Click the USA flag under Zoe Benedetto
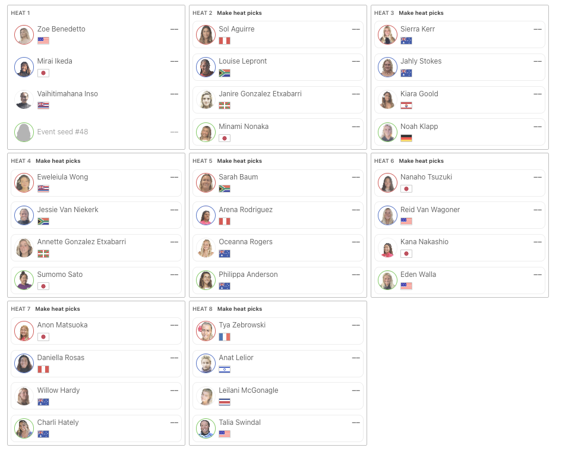The width and height of the screenshot is (562, 454). pos(43,40)
